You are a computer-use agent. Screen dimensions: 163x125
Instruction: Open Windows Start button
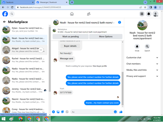click(4, 119)
